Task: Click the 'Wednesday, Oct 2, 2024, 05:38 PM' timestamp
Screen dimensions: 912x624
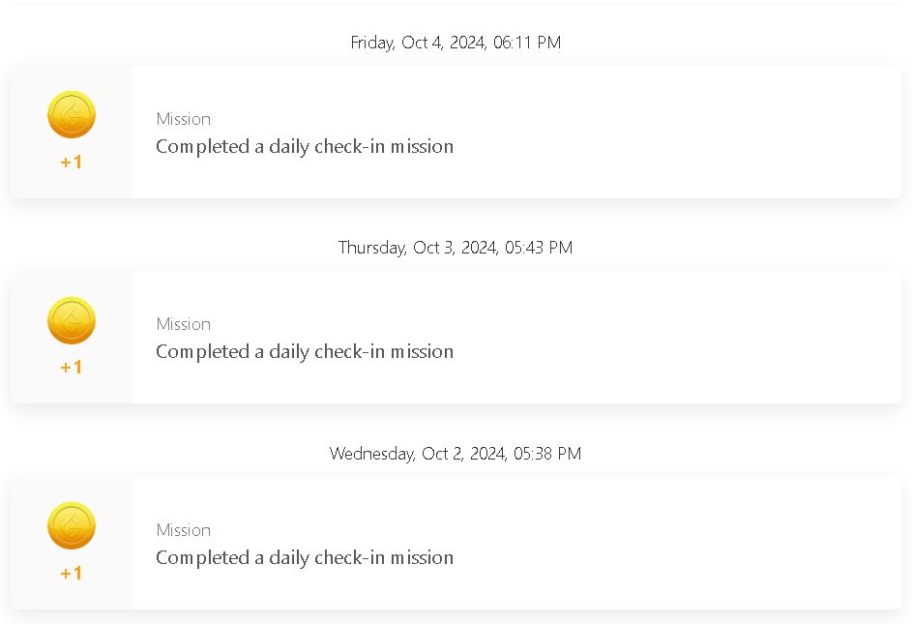Action: [x=456, y=454]
